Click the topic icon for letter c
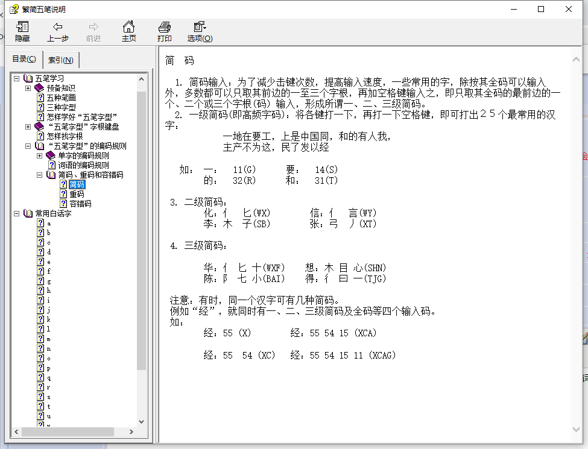This screenshot has height=449, width=588. click(x=41, y=242)
